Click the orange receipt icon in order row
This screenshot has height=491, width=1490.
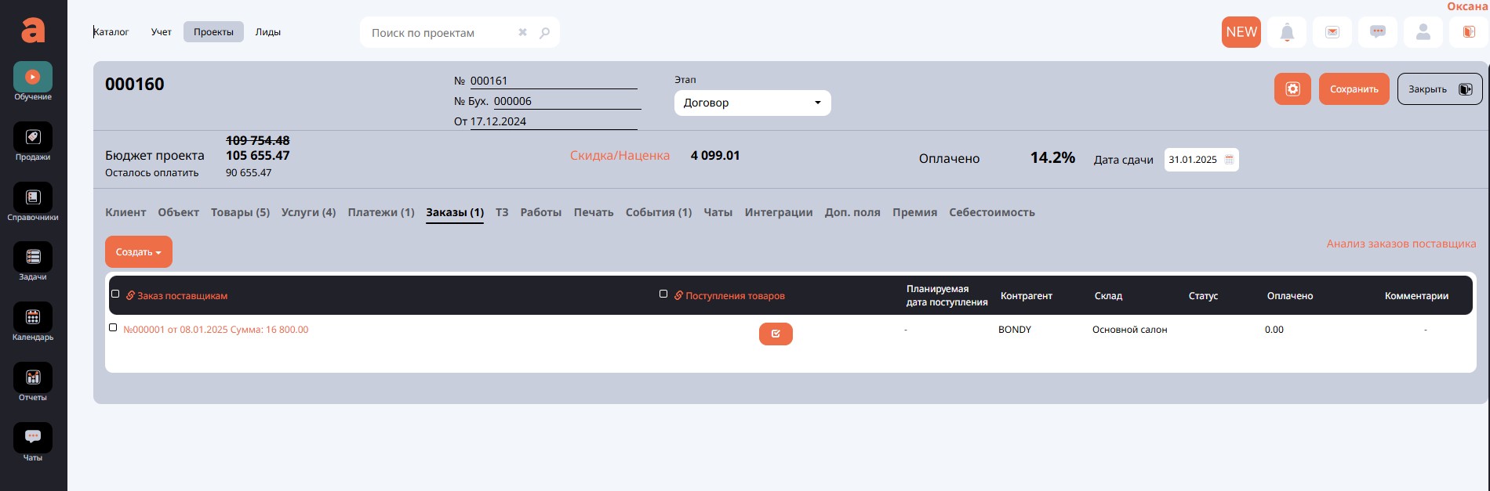pyautogui.click(x=776, y=334)
